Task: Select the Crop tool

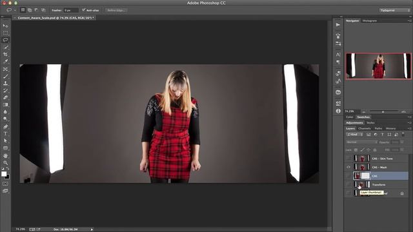Action: click(x=5, y=54)
